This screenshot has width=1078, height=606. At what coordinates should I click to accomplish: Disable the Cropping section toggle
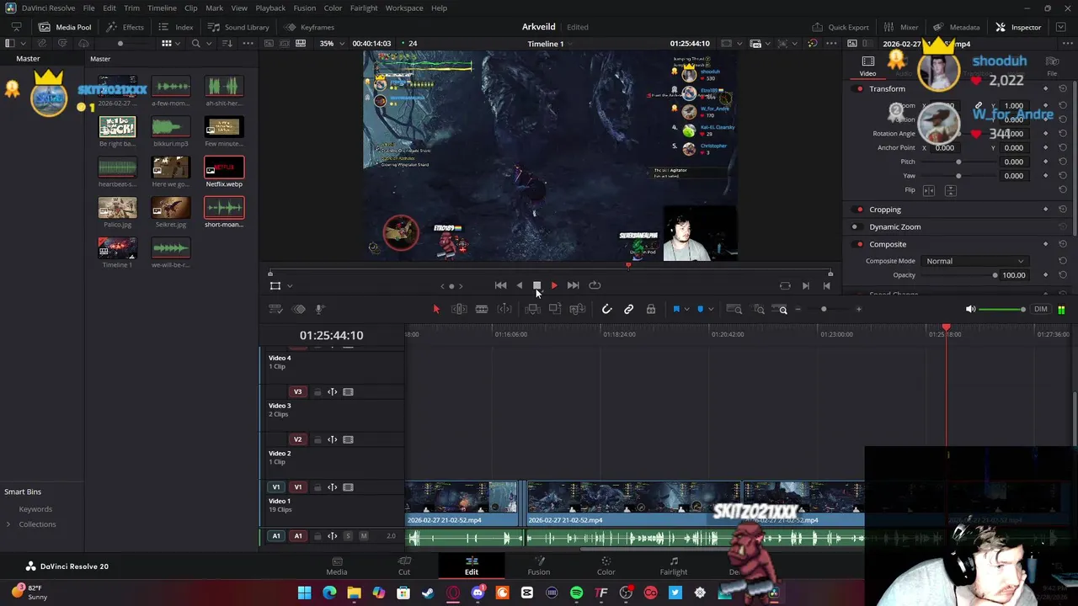click(859, 210)
